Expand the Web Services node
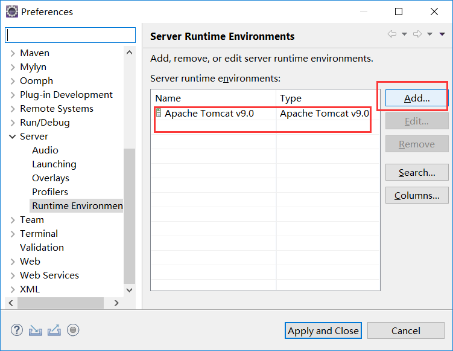The image size is (453, 351). coord(13,275)
